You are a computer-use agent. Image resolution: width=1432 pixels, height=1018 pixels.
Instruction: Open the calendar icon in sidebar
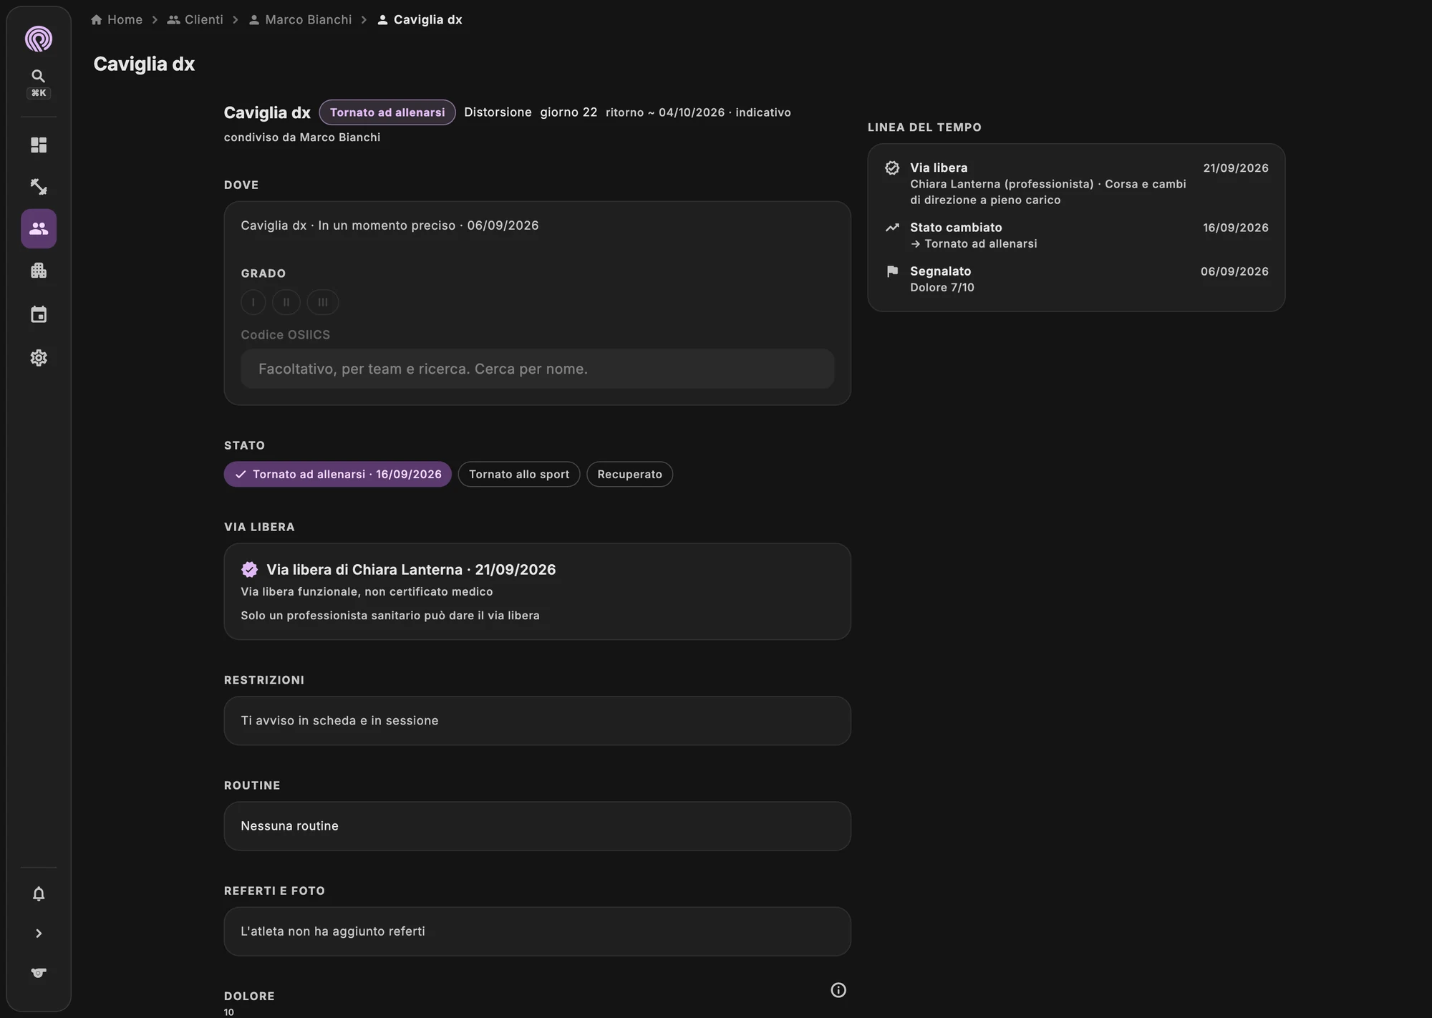[39, 314]
